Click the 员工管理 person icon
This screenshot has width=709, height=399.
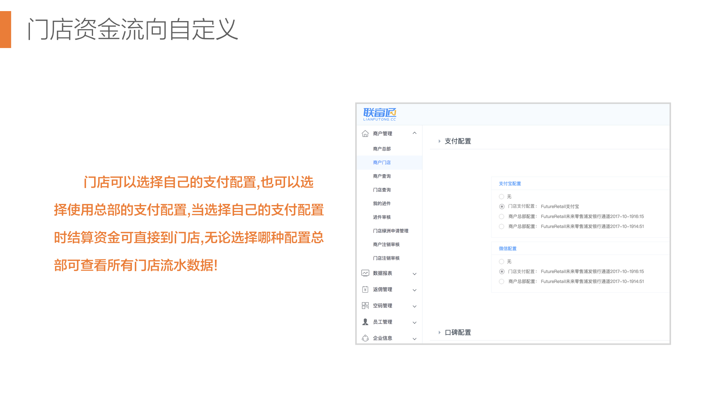tap(365, 322)
